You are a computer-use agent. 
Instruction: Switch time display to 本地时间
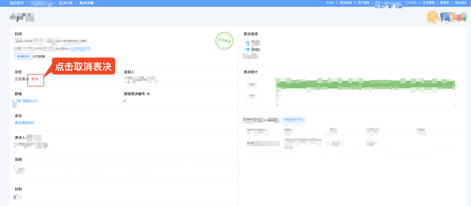(23, 57)
